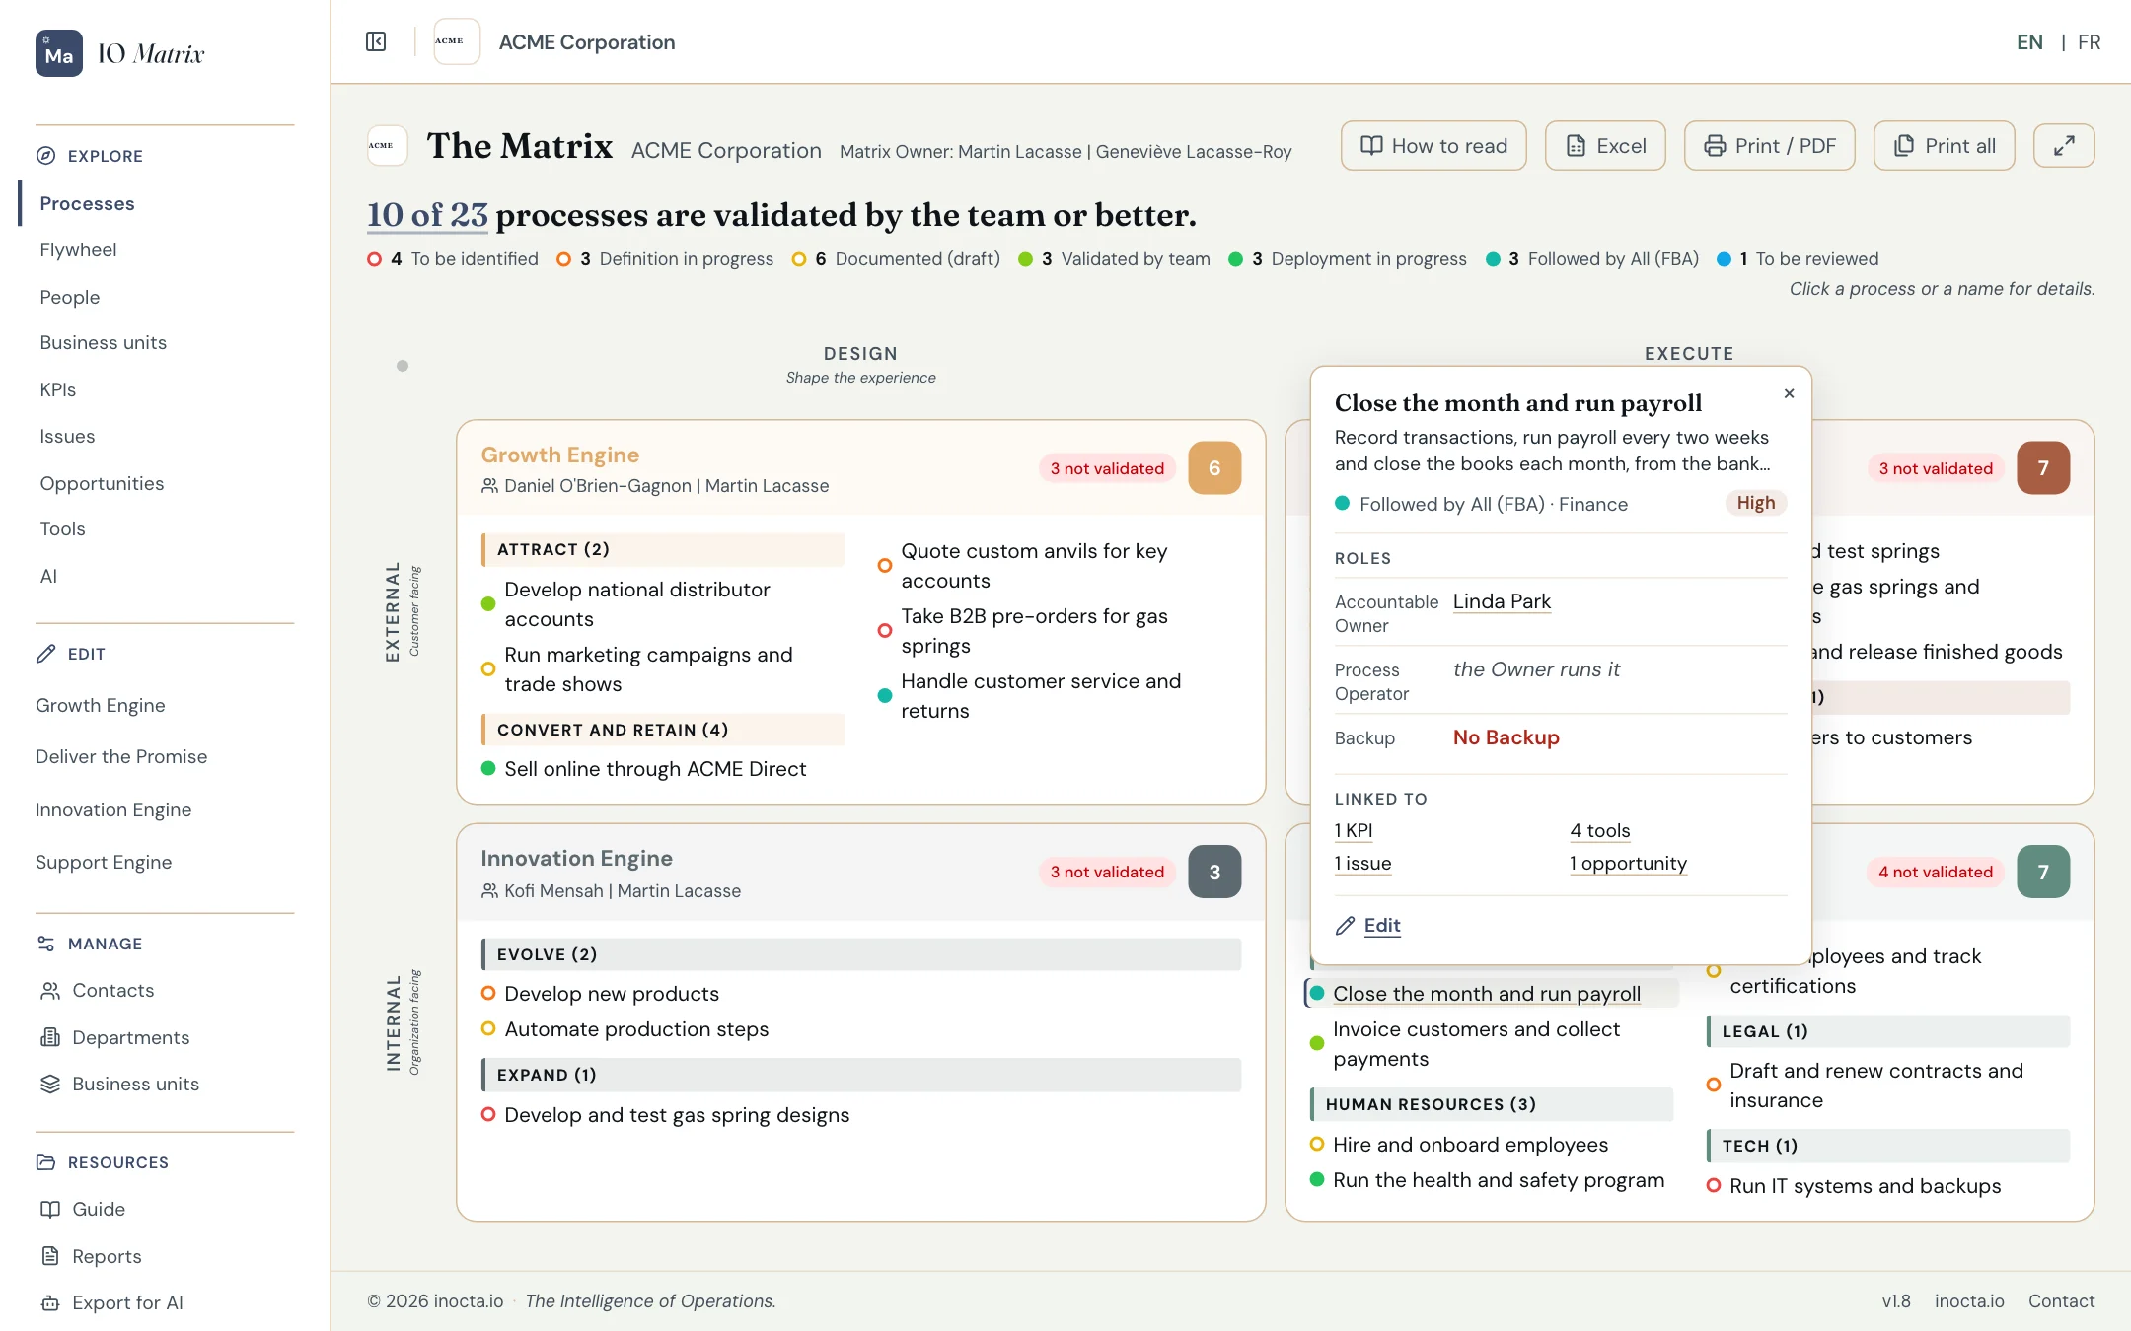The height and width of the screenshot is (1331, 2131).
Task: Open Linda Park's profile link
Action: (x=1502, y=601)
